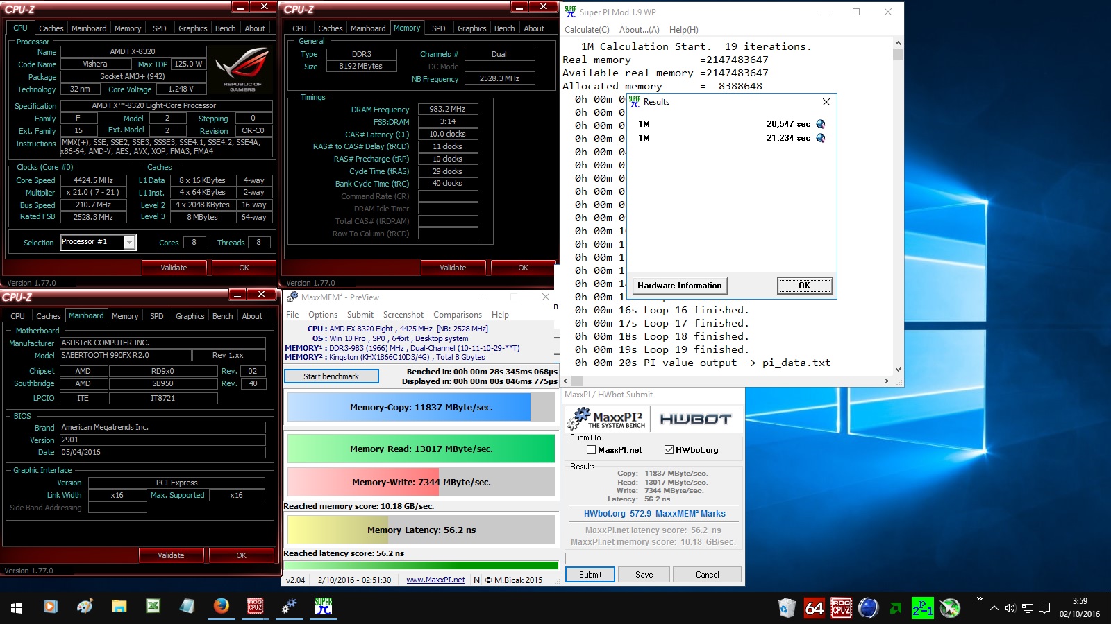Click Submit in the HWbot Submit window
Viewport: 1111px width, 624px height.
click(590, 575)
